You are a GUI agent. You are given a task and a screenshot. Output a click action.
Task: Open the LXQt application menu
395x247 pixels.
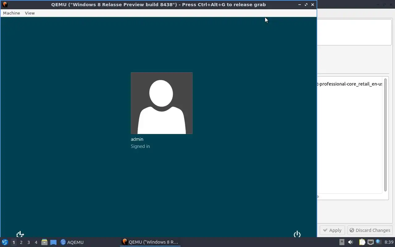pyautogui.click(x=5, y=242)
